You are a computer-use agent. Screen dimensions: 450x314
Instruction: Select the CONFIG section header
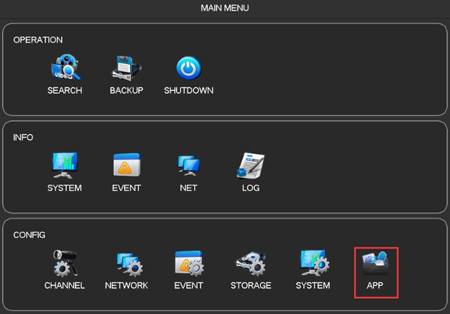(x=29, y=235)
